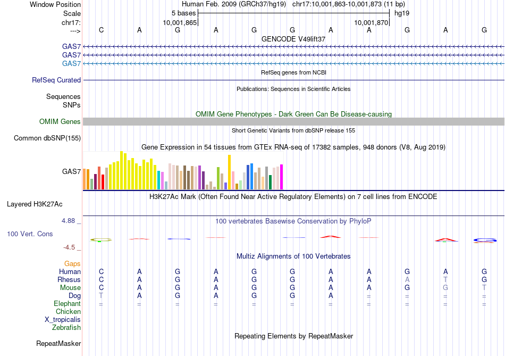Click the yellow-green C PhyloP logo at left
Screen dimensions: 505x356
click(x=101, y=240)
